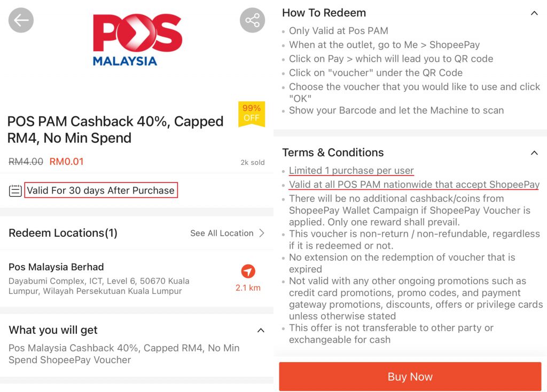Tap the calendar validity icon
The height and width of the screenshot is (392, 547).
tap(15, 190)
